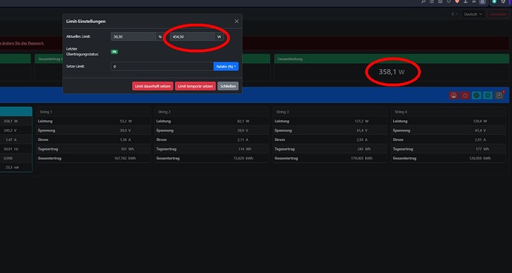Click String 4 Strom value 2,91 A
This screenshot has width=512, height=273.
pyautogui.click(x=480, y=139)
